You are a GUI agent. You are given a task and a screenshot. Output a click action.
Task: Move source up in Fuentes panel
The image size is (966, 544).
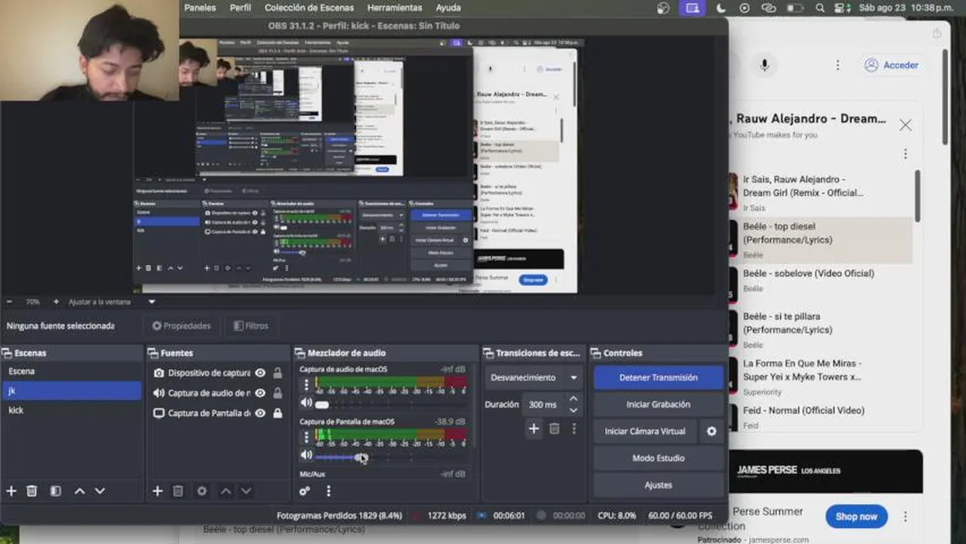(x=225, y=491)
